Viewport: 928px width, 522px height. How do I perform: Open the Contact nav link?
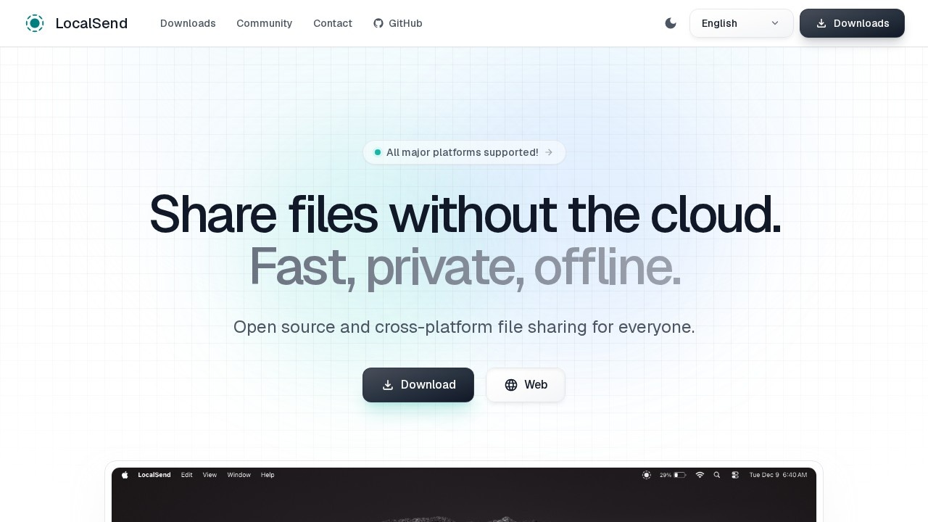(333, 23)
